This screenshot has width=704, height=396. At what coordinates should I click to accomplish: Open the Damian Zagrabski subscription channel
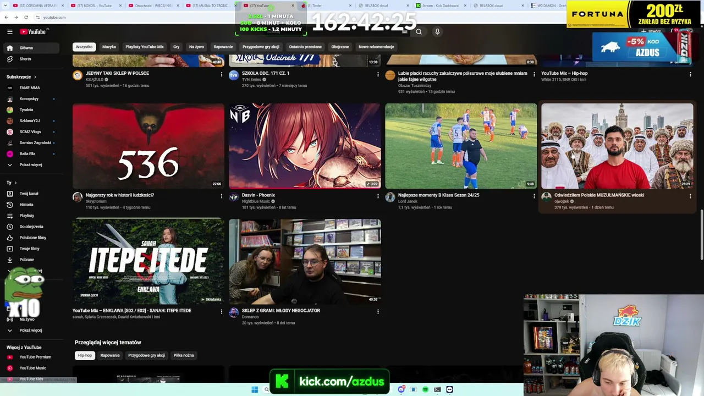click(32, 143)
